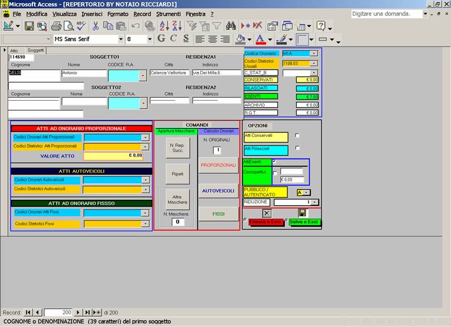Open the File menu
The height and width of the screenshot is (327, 451).
[x=16, y=14]
